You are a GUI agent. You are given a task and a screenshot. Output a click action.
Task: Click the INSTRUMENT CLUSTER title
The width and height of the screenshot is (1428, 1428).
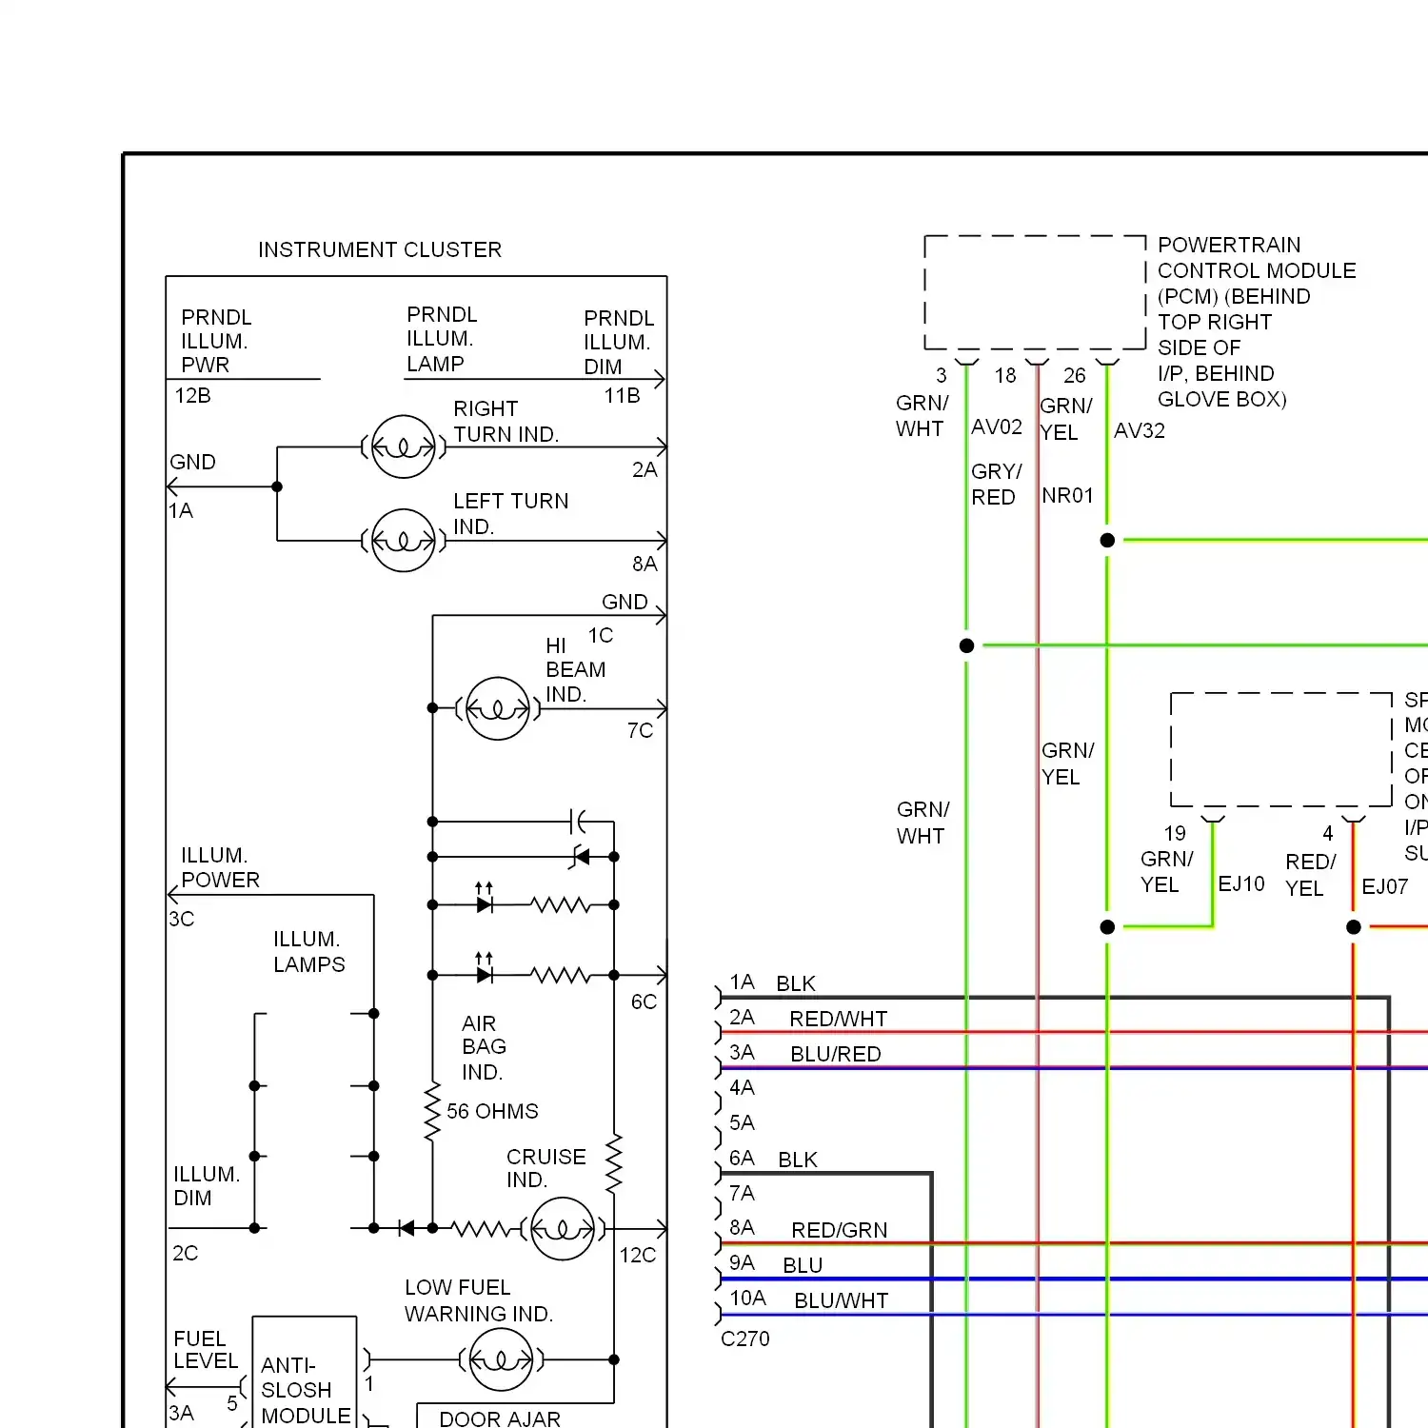380,249
